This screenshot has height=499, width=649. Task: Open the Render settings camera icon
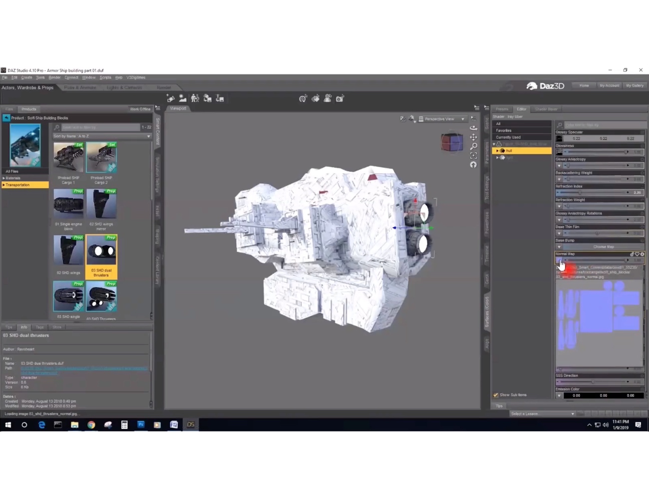click(340, 98)
